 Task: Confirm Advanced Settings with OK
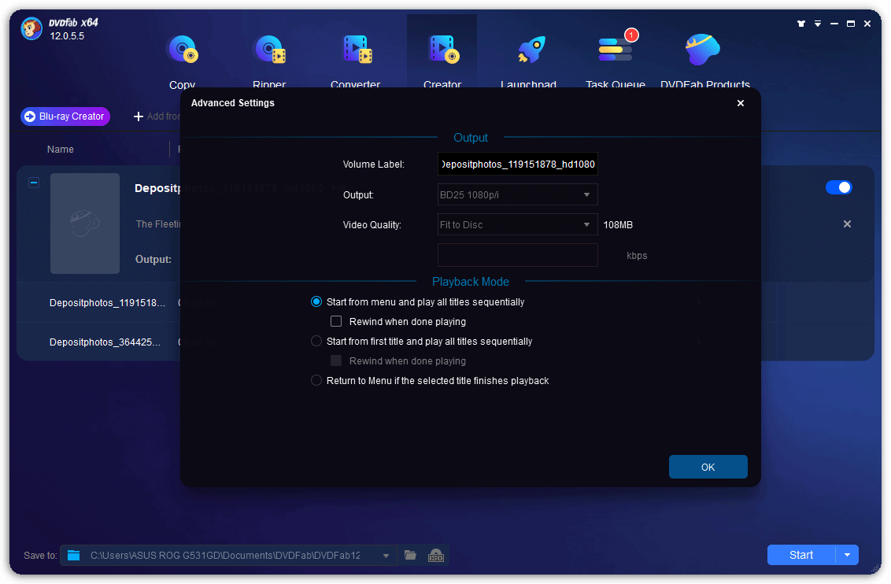(708, 467)
